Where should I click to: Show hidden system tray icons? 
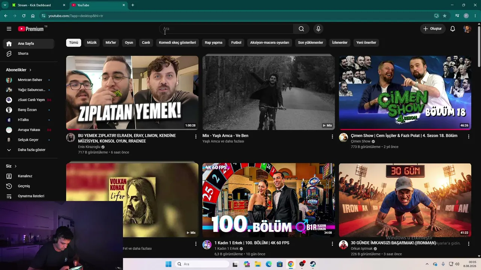tap(427, 264)
